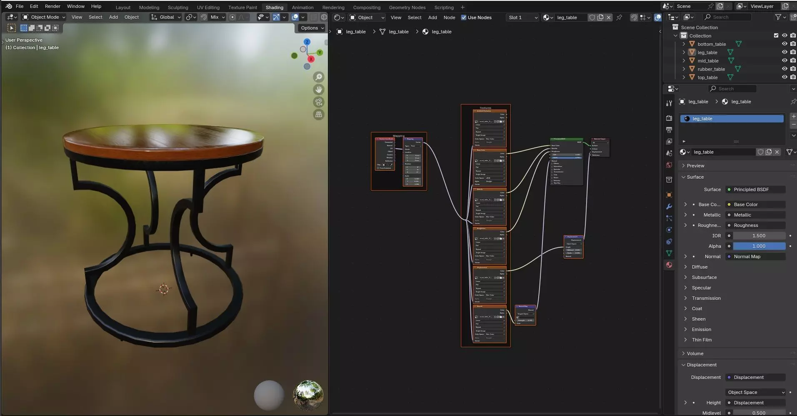Image resolution: width=797 pixels, height=416 pixels.
Task: Click the Normal Map linked input button
Action: click(x=755, y=257)
